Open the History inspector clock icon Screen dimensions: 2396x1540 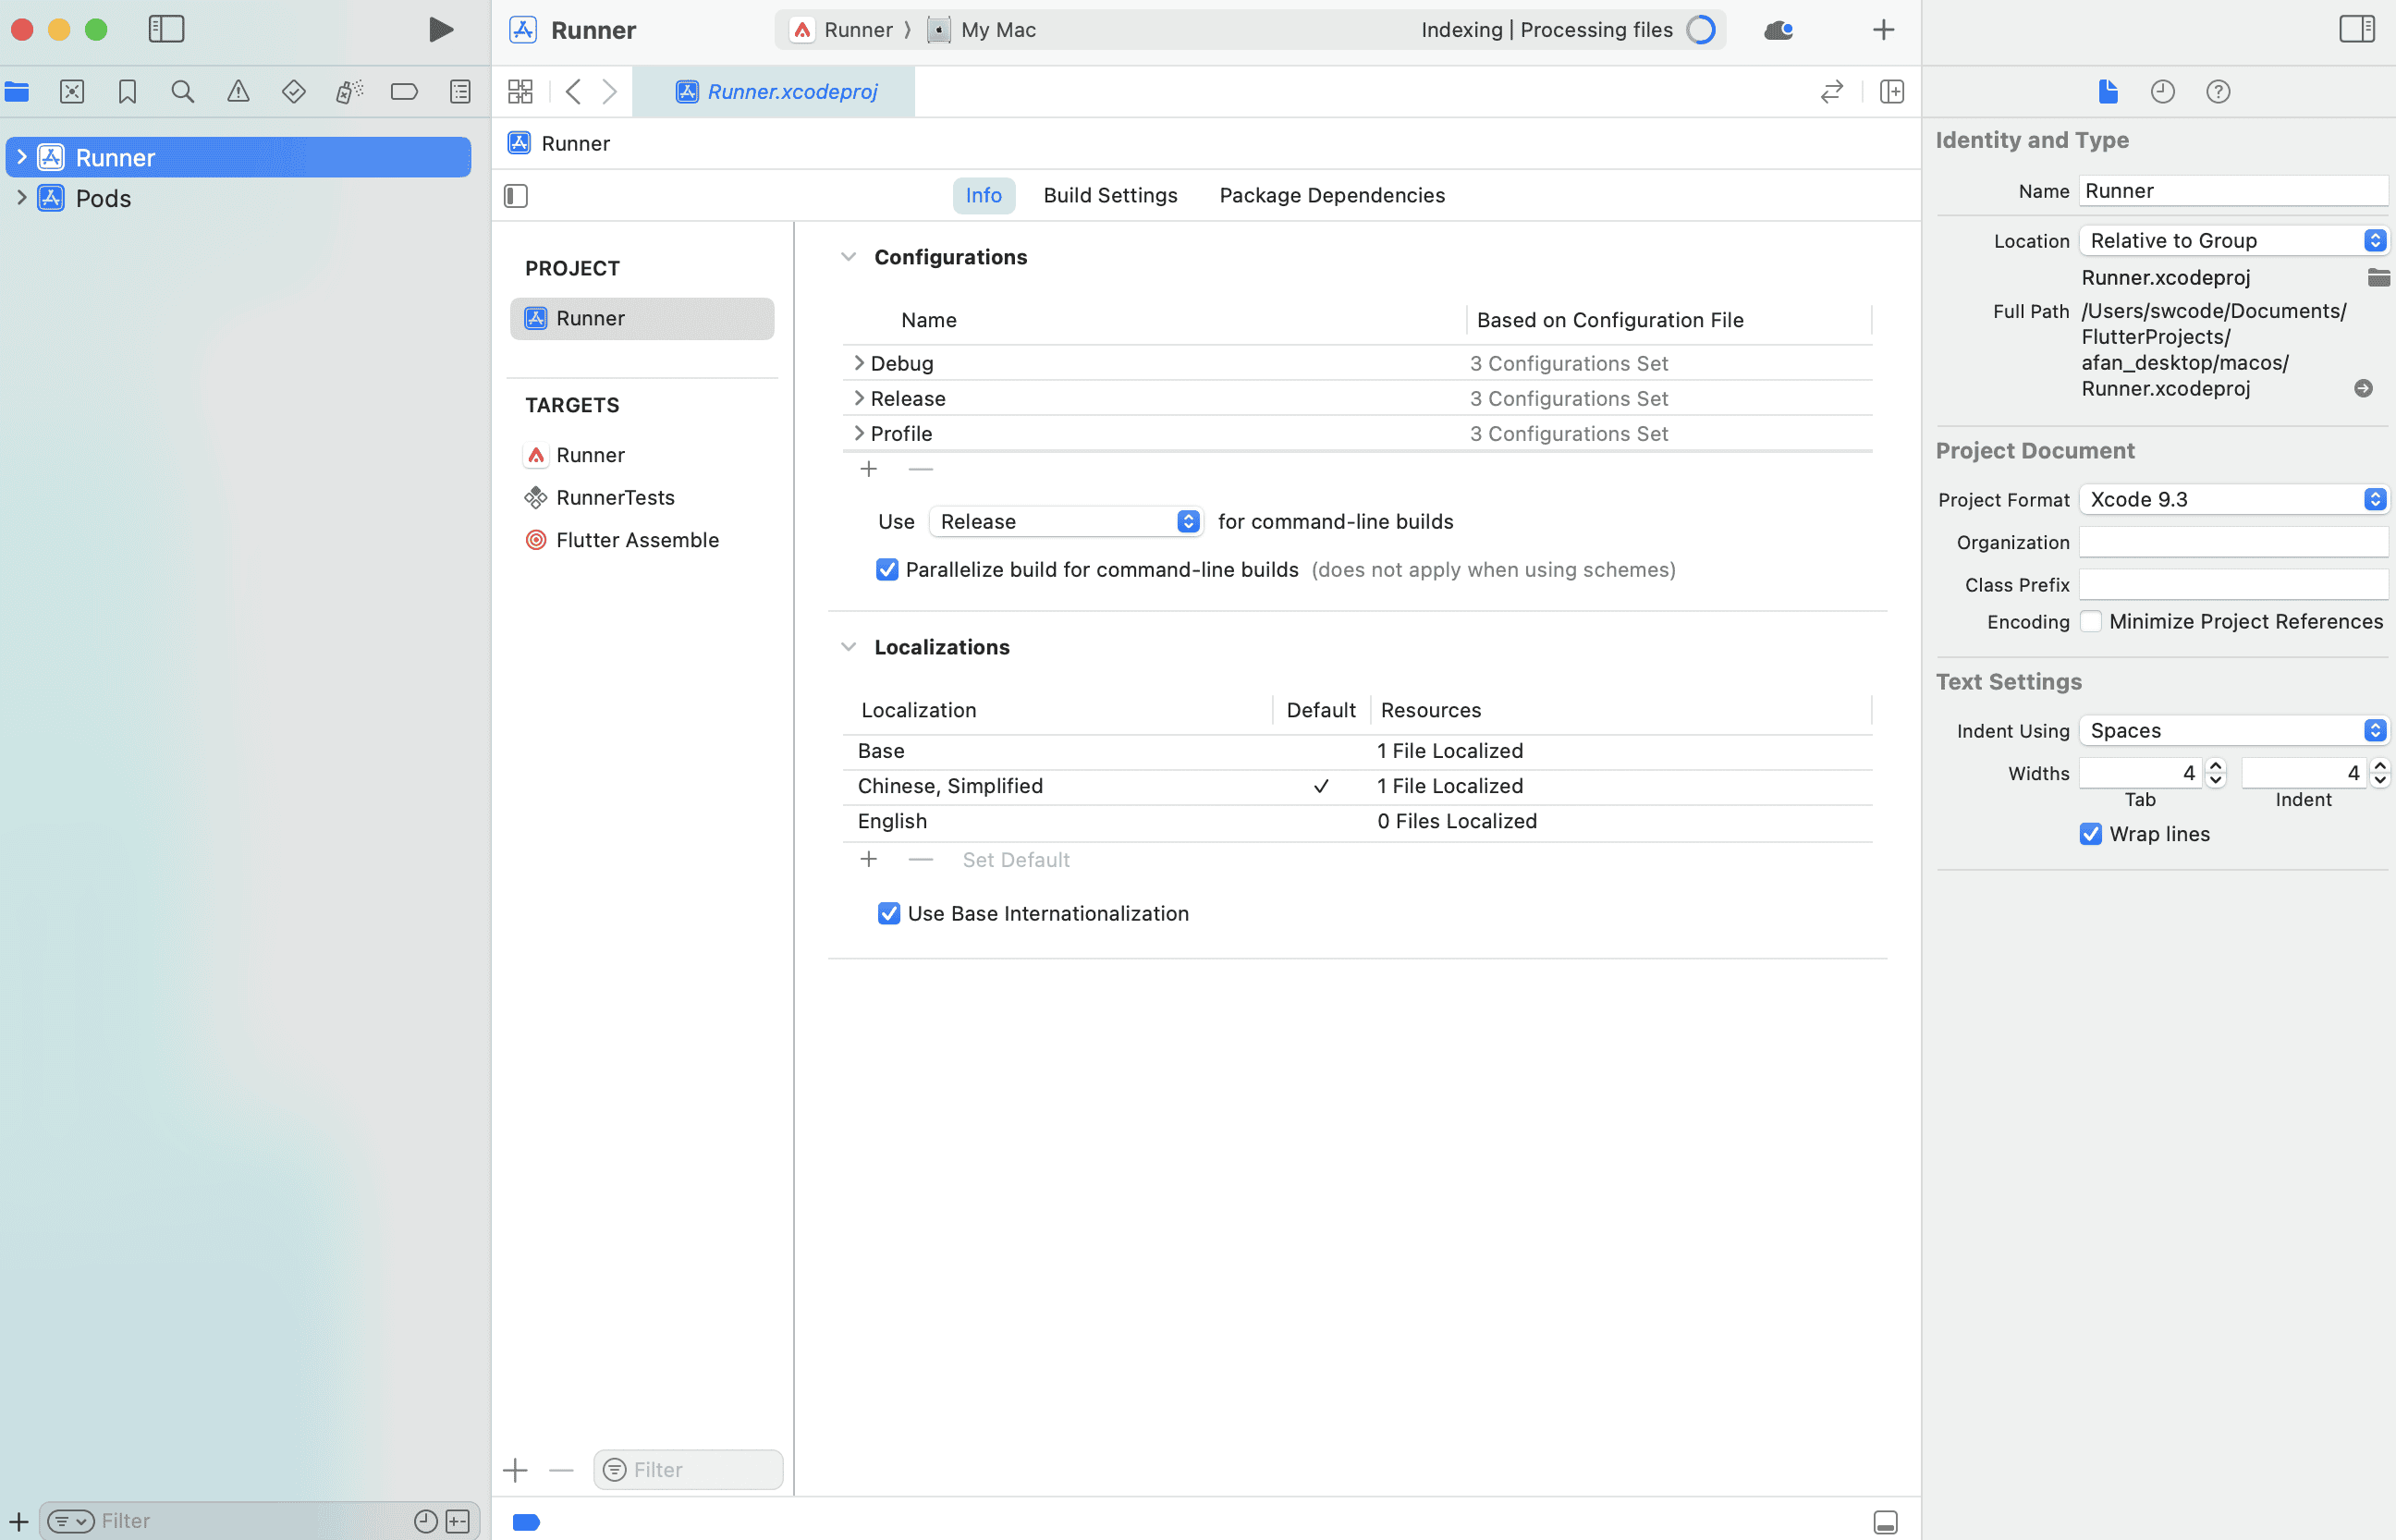(2162, 92)
